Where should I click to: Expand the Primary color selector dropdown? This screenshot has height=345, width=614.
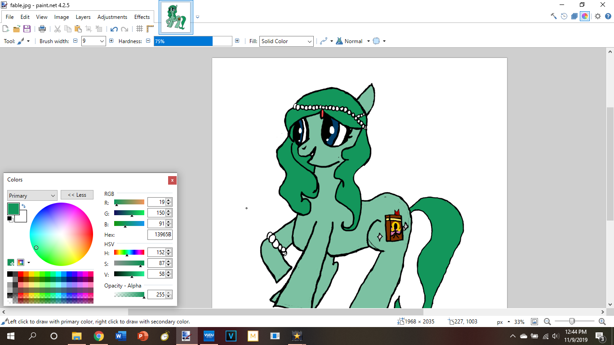coord(32,195)
